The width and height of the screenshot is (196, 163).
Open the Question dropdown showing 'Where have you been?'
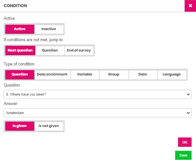click(98, 94)
